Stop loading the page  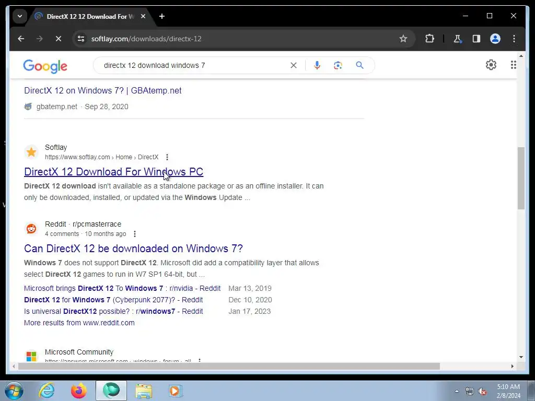click(x=59, y=39)
